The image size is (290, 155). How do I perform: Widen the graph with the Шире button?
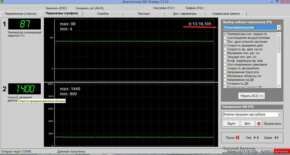(271, 138)
